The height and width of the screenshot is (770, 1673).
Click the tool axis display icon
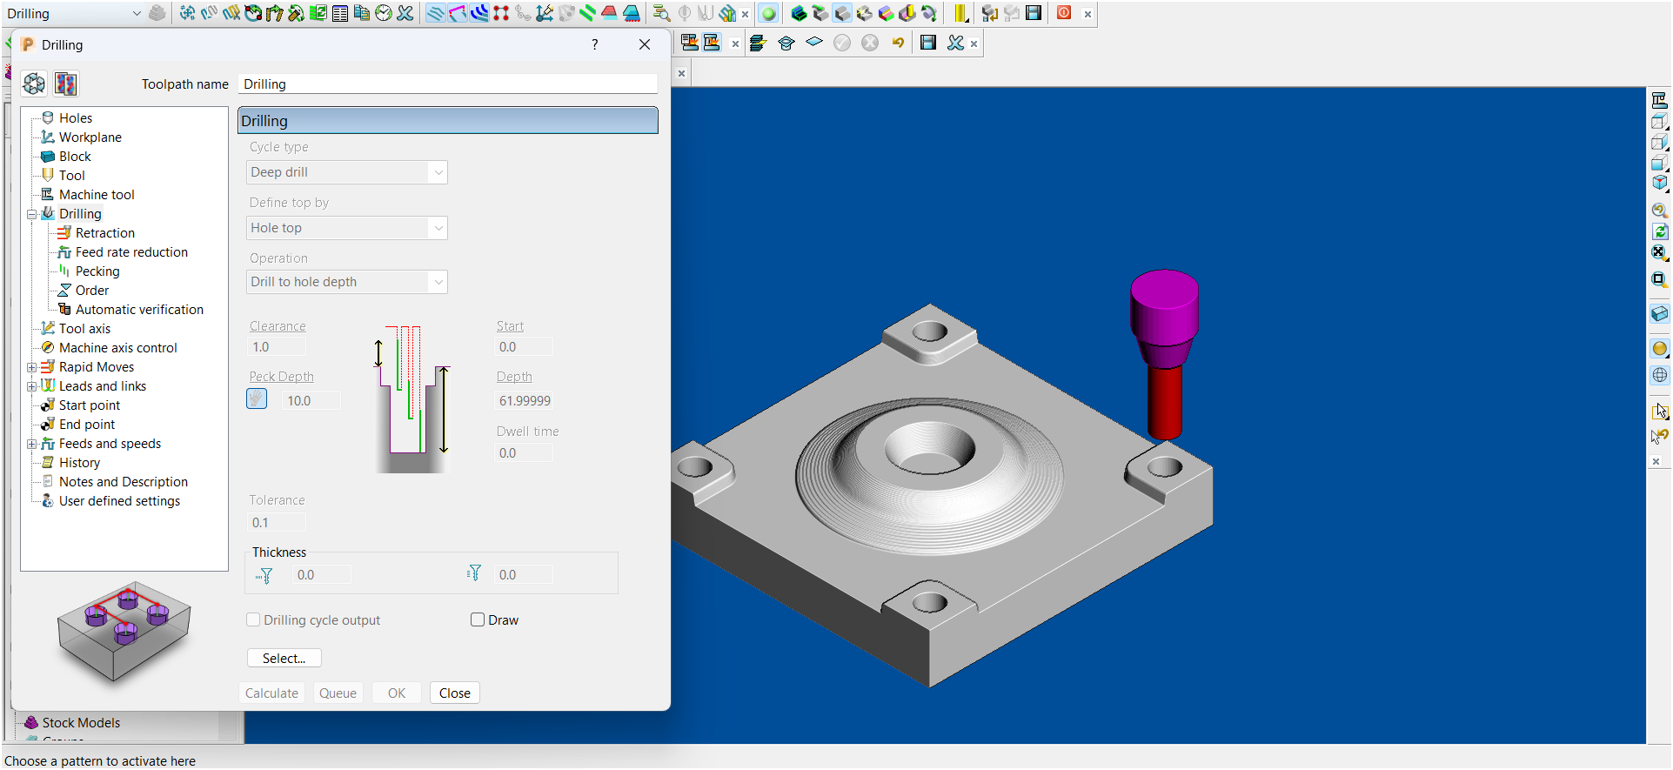(x=544, y=13)
